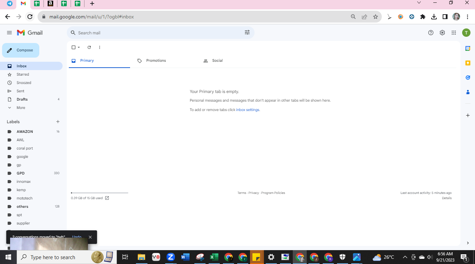Open the Drafts folder

[31, 99]
